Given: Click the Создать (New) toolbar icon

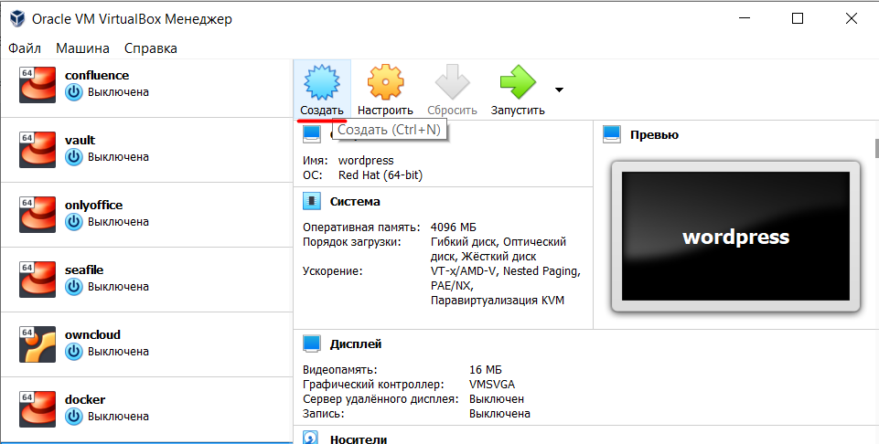Looking at the screenshot, I should click(x=322, y=81).
